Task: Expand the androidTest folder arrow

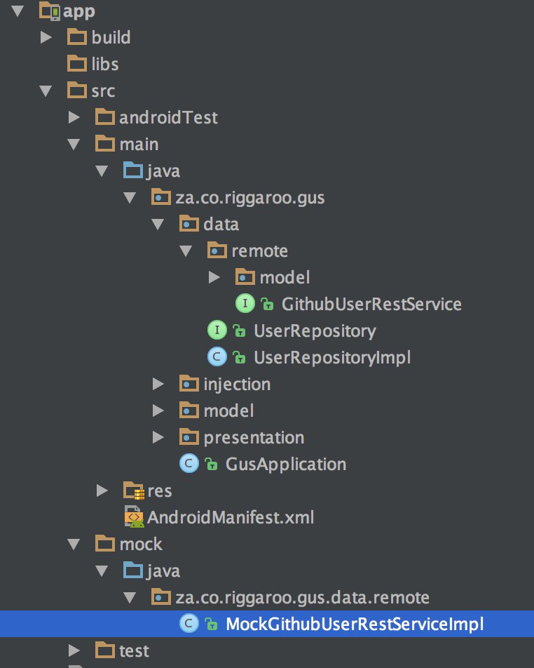Action: [x=74, y=118]
